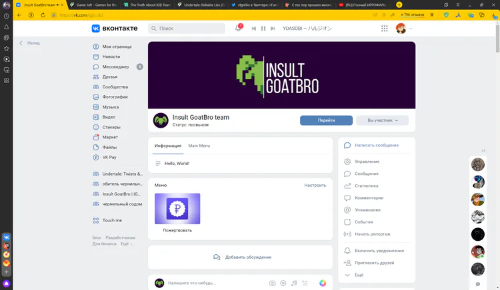Collapse chat sidebar with double chevron
The height and width of the screenshot is (290, 500).
pyautogui.click(x=483, y=150)
